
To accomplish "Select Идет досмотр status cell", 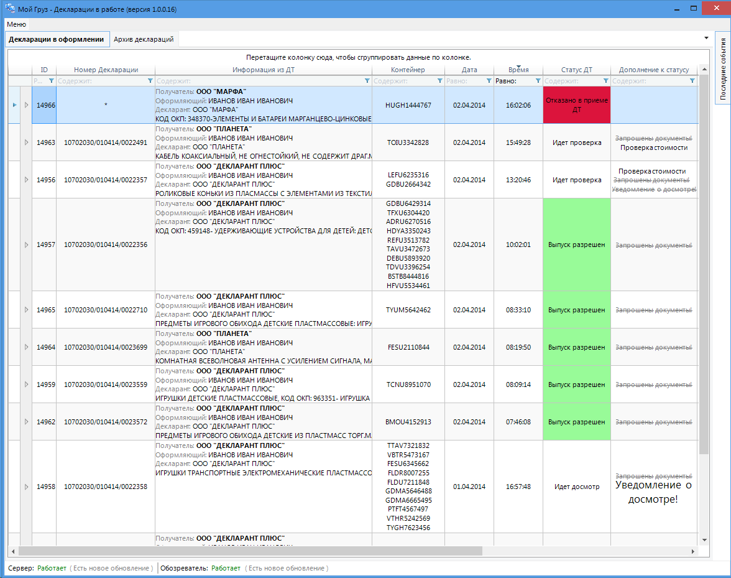I will click(x=577, y=487).
